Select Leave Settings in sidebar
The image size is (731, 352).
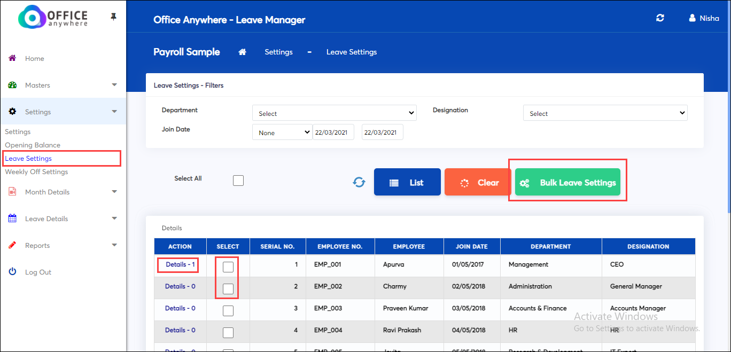pos(28,159)
